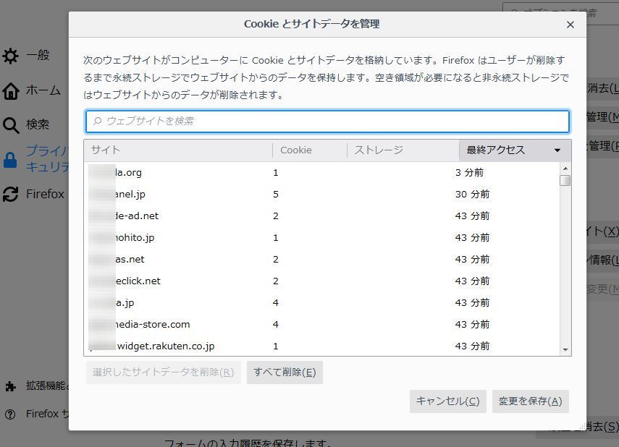Select the row ending in anel.jp
This screenshot has height=447, width=619.
321,194
